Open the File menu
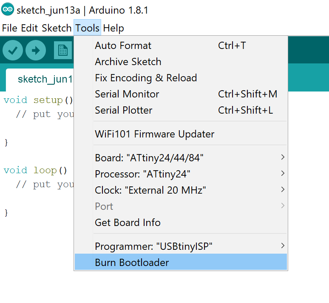Image resolution: width=329 pixels, height=303 pixels. click(9, 29)
